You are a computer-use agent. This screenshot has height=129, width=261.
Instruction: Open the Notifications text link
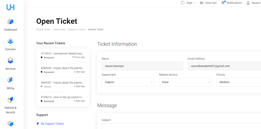(234, 3)
